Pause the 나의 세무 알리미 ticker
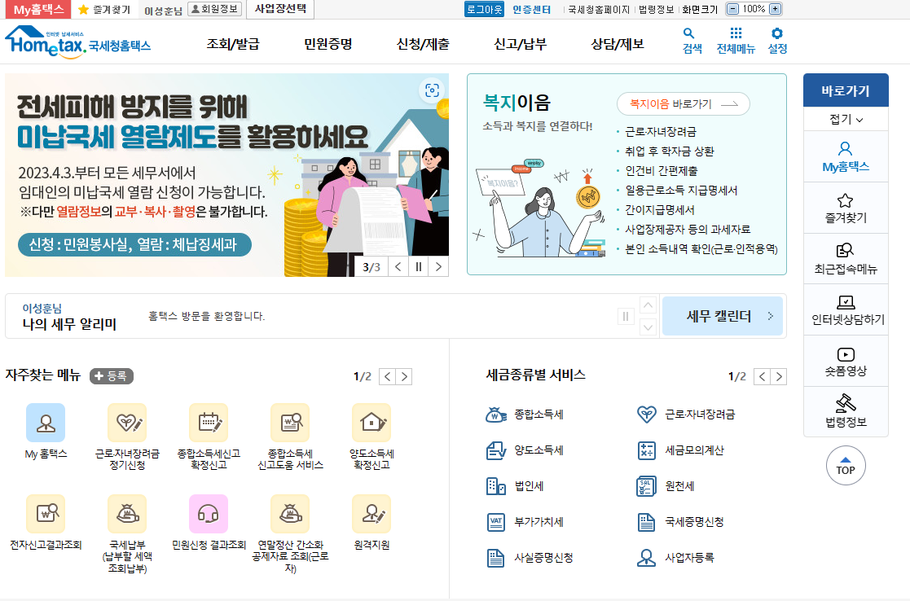This screenshot has height=601, width=910. [x=626, y=316]
